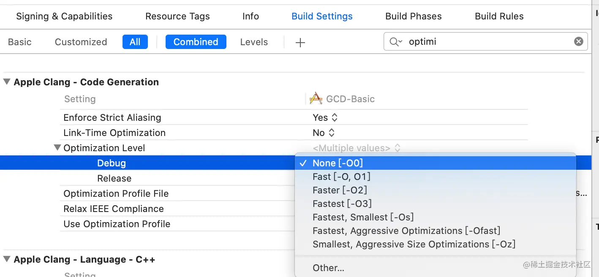
Task: Clear the search field with the X icon
Action: tap(578, 41)
